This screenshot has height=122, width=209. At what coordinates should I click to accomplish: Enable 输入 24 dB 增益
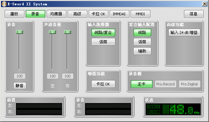tap(184, 33)
